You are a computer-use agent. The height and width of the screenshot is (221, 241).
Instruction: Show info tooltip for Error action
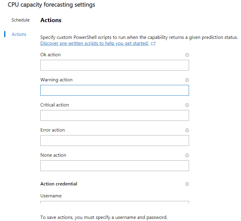point(187,130)
